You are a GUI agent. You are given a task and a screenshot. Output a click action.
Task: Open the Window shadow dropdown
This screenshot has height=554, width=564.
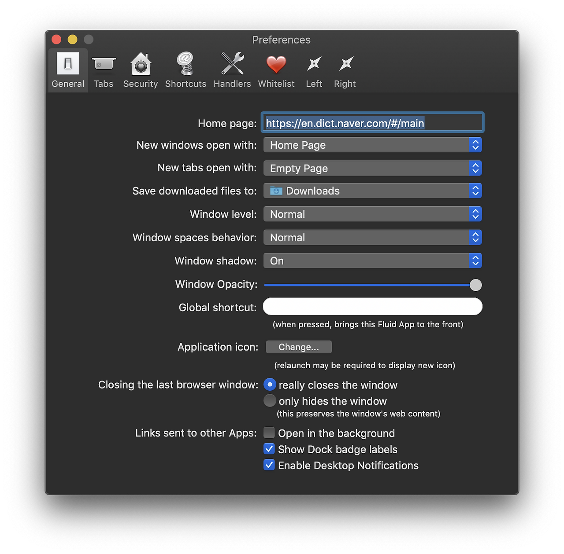coord(372,261)
